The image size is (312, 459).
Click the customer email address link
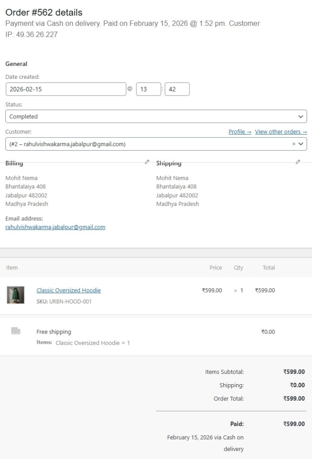[55, 227]
